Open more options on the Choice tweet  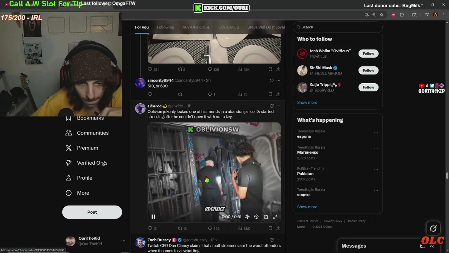click(278, 106)
